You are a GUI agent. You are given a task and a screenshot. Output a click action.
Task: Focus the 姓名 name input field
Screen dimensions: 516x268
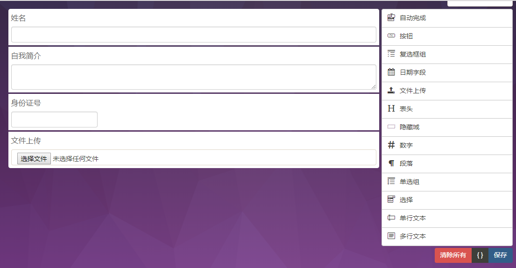[x=193, y=35]
